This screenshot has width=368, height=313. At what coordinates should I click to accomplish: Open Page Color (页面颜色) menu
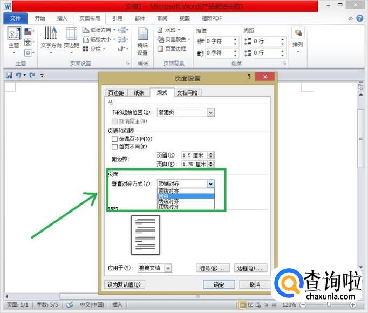(x=174, y=39)
